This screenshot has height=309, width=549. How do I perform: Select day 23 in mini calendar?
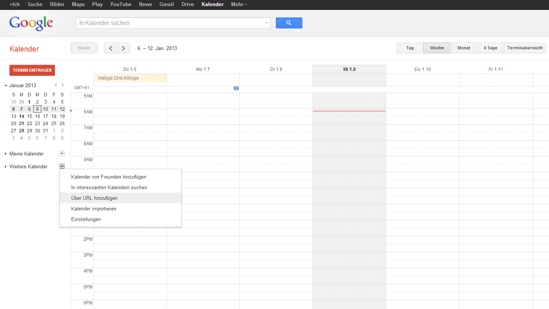(x=38, y=124)
